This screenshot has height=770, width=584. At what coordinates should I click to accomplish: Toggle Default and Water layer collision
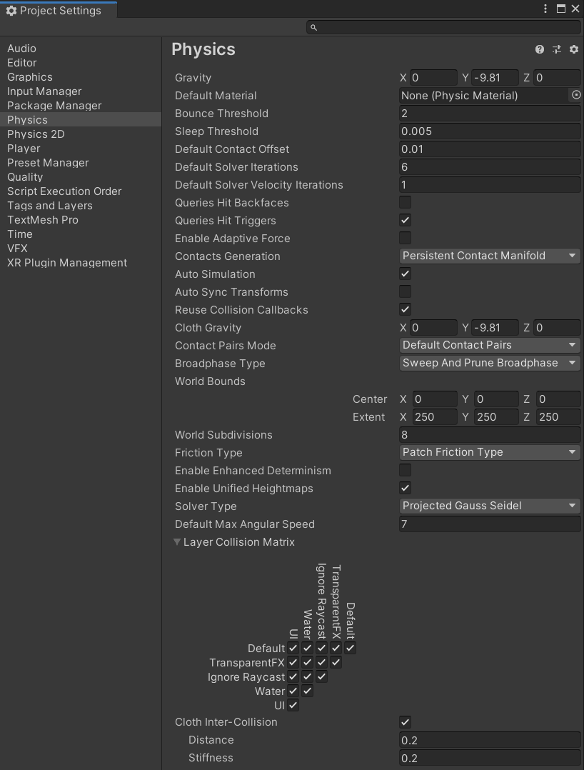[306, 648]
